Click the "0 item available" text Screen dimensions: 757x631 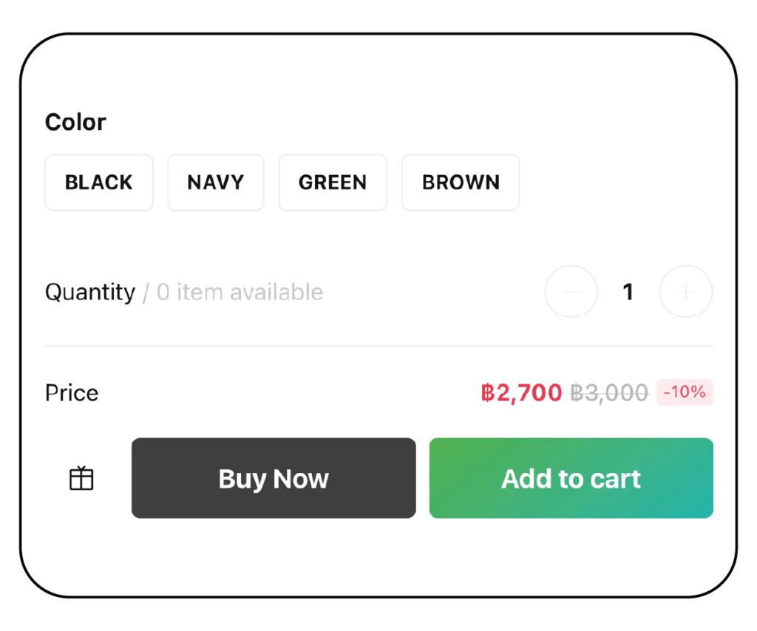pos(240,293)
